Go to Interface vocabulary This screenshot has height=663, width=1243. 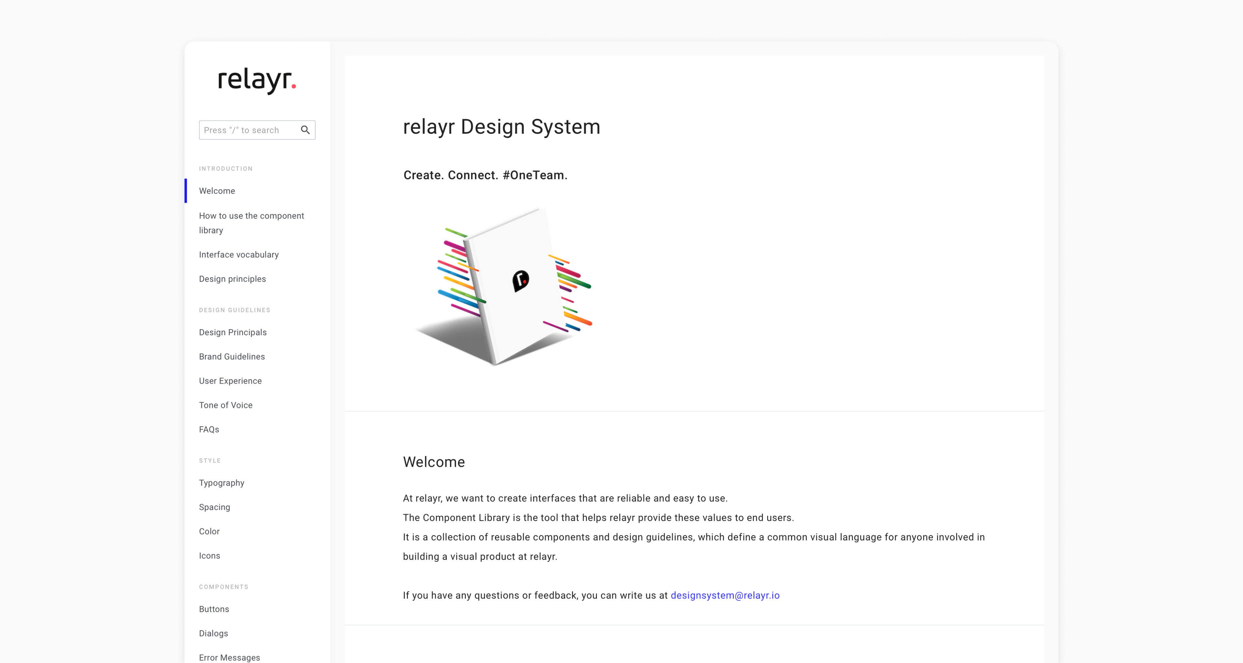coord(239,254)
